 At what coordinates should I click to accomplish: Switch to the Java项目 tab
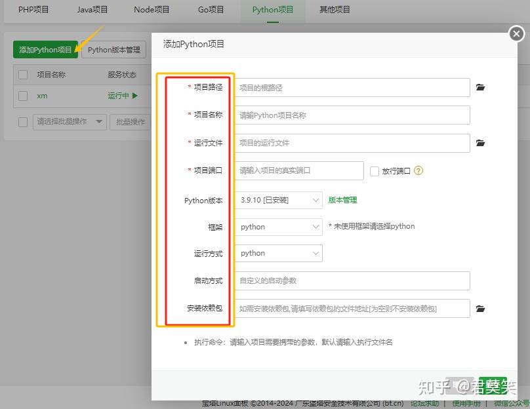[92, 10]
